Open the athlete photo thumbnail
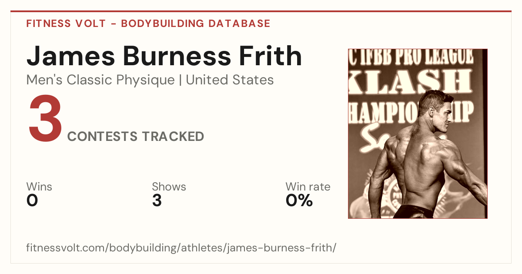Image resolution: width=522 pixels, height=274 pixels. [418, 134]
